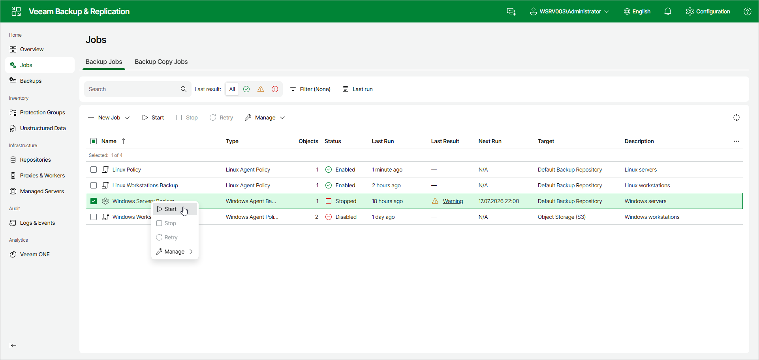Check the Linux Workstations Backup row checkbox
Viewport: 759px width, 360px height.
pyautogui.click(x=94, y=185)
